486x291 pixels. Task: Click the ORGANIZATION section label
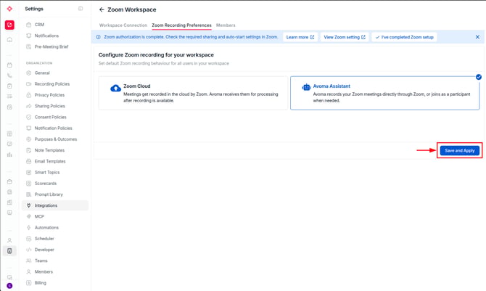(x=39, y=63)
